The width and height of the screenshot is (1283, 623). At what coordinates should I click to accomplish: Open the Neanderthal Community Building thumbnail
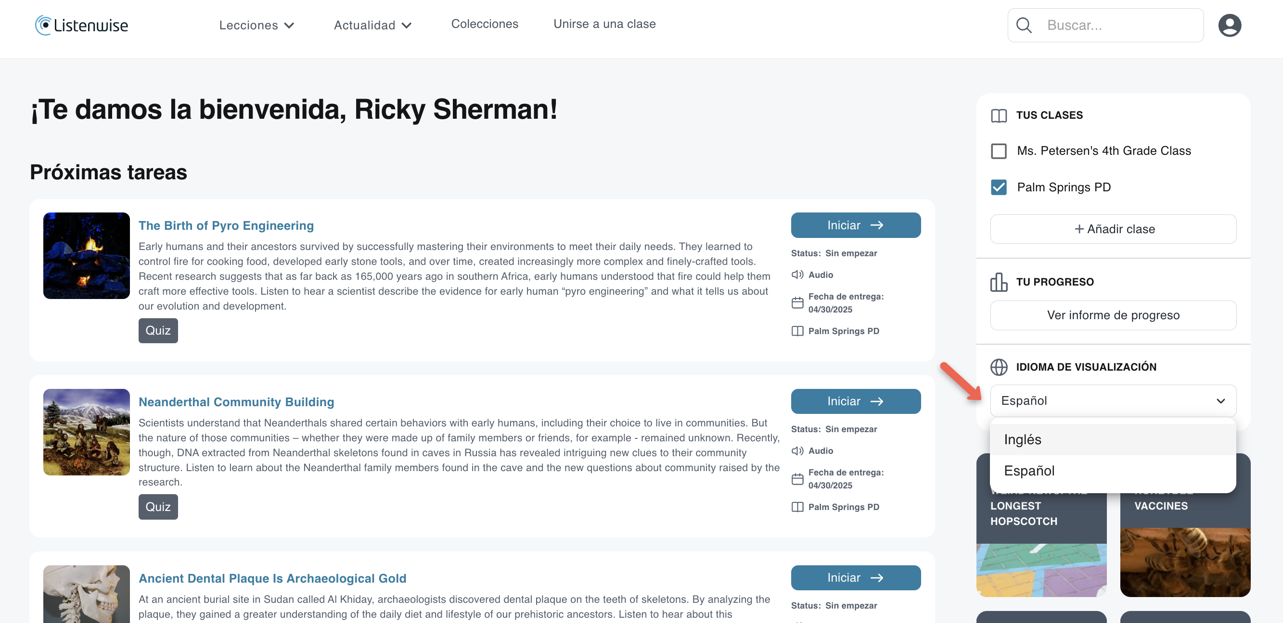click(x=87, y=432)
